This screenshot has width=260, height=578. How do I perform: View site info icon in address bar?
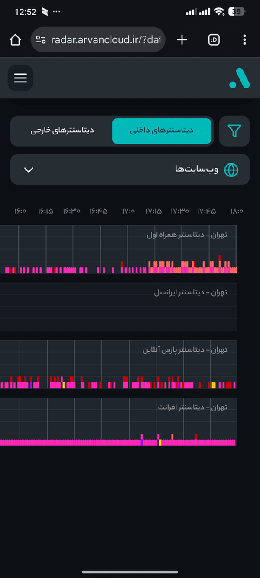coord(41,40)
